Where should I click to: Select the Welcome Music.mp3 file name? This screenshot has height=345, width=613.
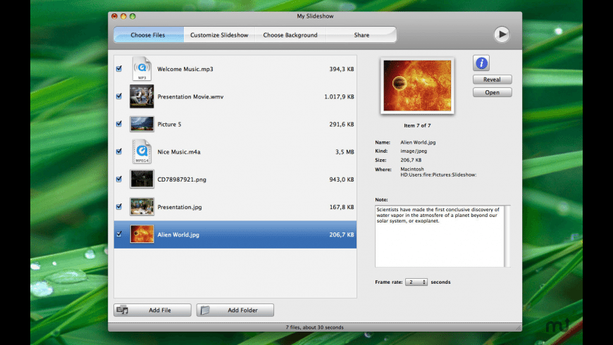pyautogui.click(x=185, y=69)
